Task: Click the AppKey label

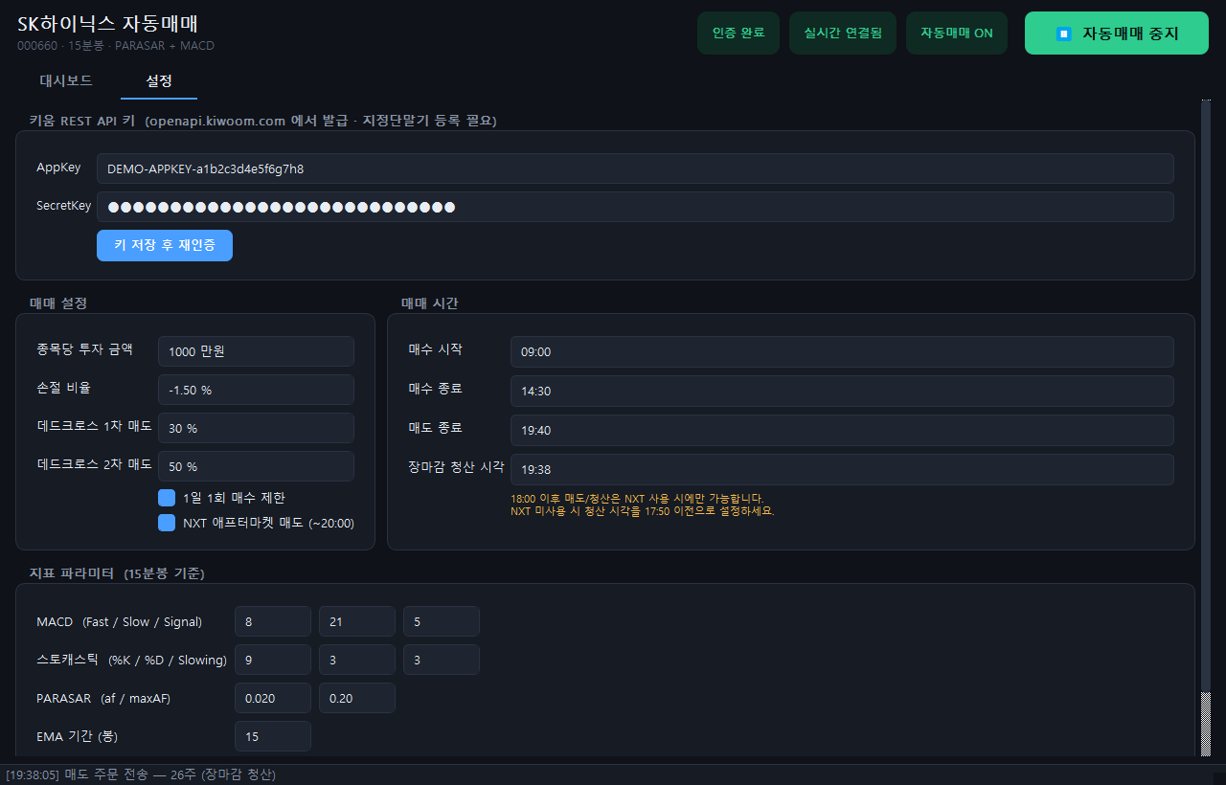Action: (58, 168)
